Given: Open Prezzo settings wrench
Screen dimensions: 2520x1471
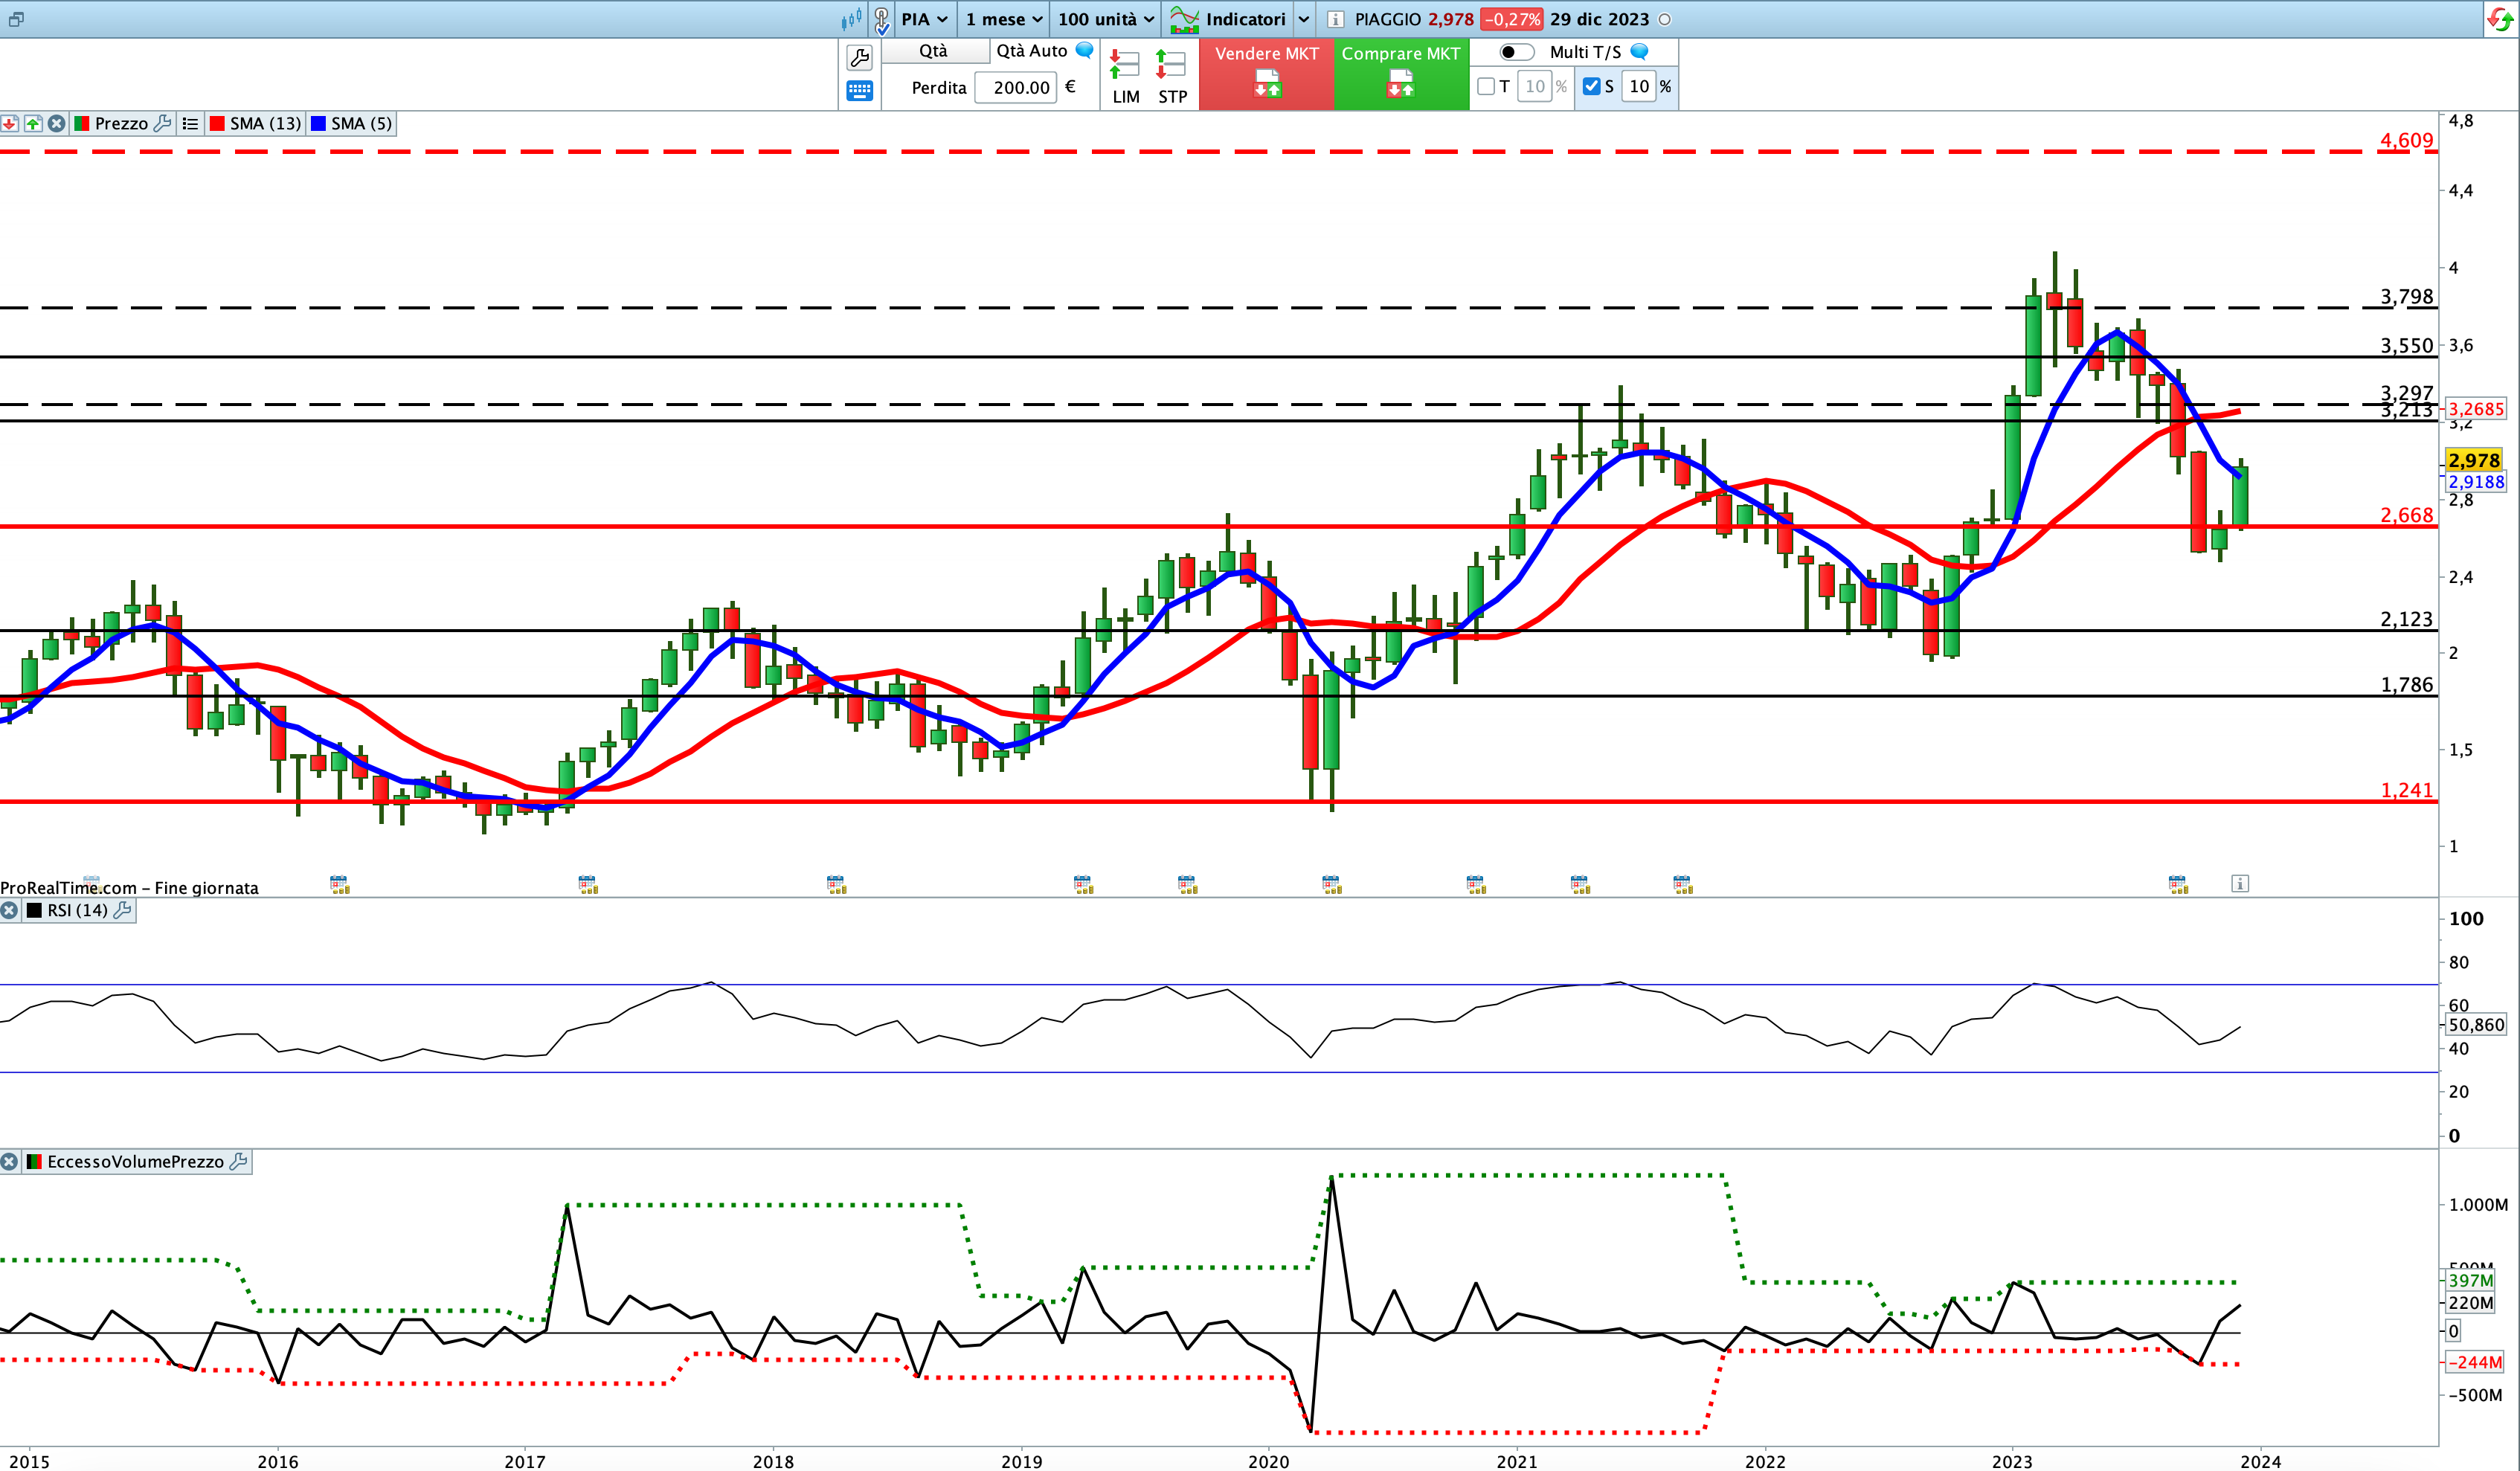Looking at the screenshot, I should [163, 124].
